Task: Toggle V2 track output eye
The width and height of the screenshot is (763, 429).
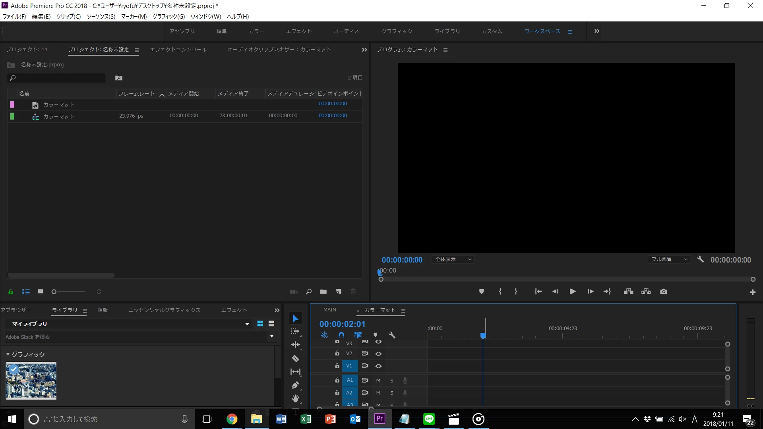Action: [x=378, y=354]
